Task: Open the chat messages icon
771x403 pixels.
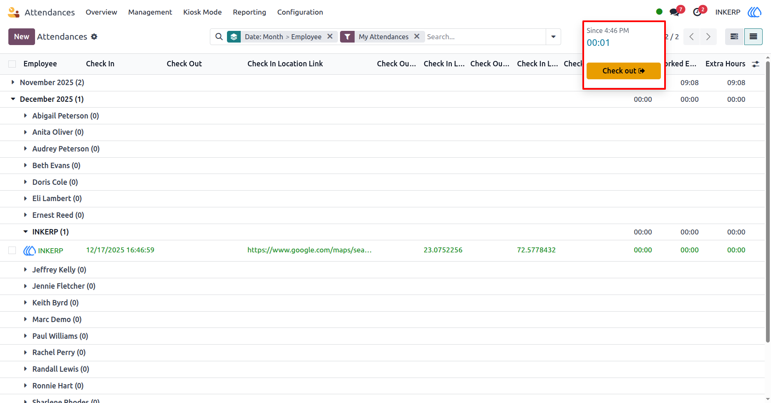Action: pos(674,12)
